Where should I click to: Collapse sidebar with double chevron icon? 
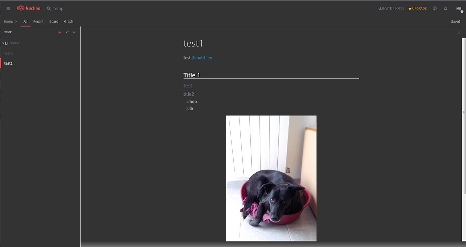(74, 32)
